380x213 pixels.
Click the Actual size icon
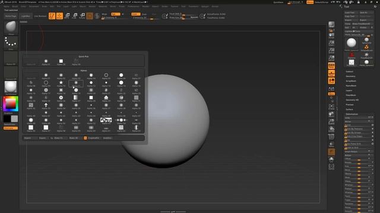coord(331,51)
